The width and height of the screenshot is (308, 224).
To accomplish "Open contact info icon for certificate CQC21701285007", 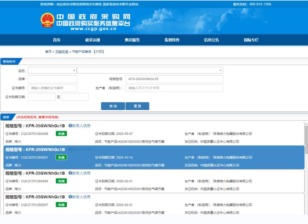I will tap(70, 196).
